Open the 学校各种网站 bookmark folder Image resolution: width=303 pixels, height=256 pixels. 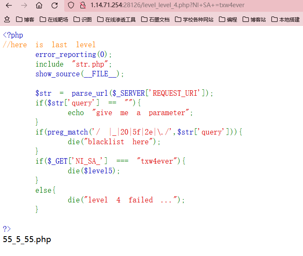coord(194,19)
